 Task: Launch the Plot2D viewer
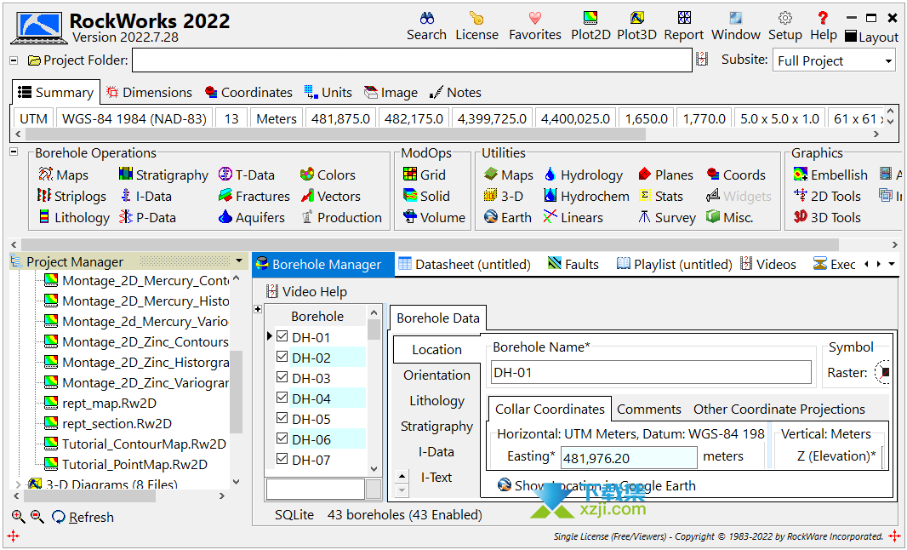590,26
